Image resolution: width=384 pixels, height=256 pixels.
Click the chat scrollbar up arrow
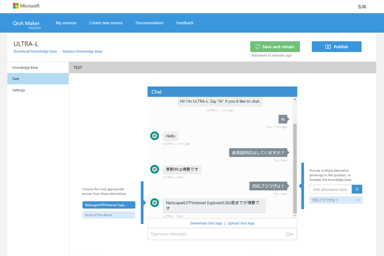click(295, 100)
